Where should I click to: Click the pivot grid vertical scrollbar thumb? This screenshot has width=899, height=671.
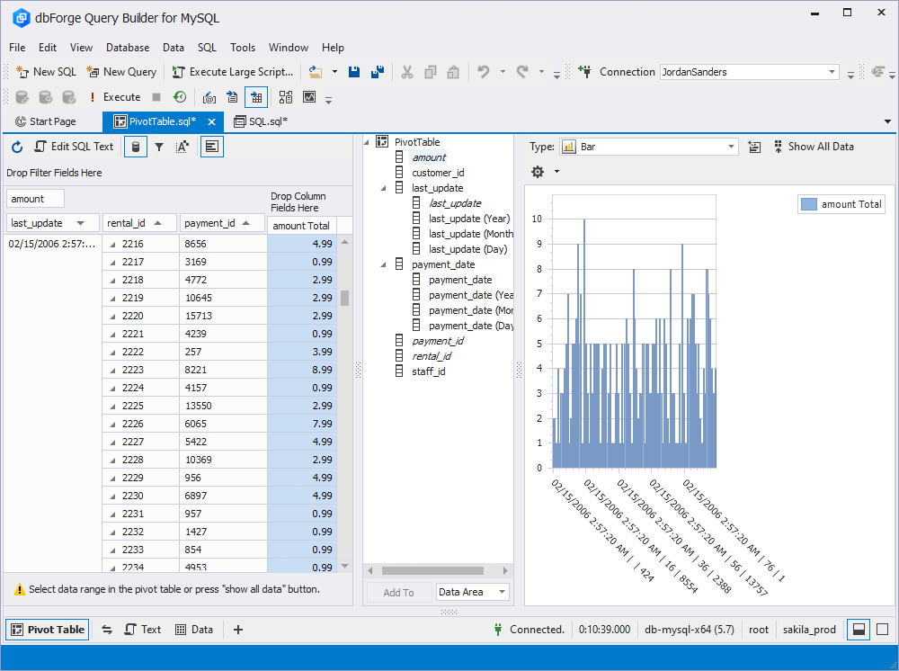tap(344, 299)
